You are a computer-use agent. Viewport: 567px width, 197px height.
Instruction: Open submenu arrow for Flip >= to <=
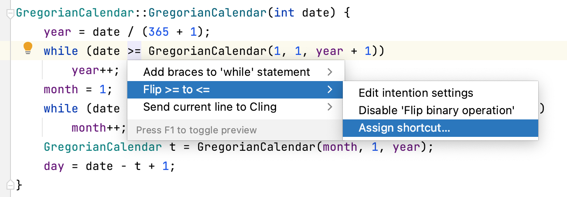point(330,90)
